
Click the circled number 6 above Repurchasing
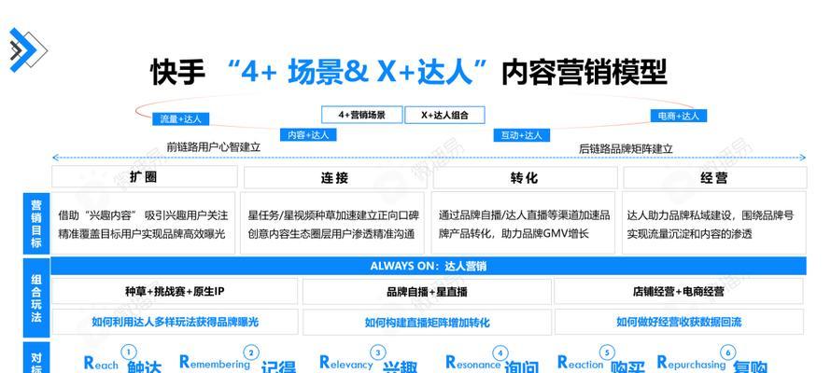click(728, 352)
